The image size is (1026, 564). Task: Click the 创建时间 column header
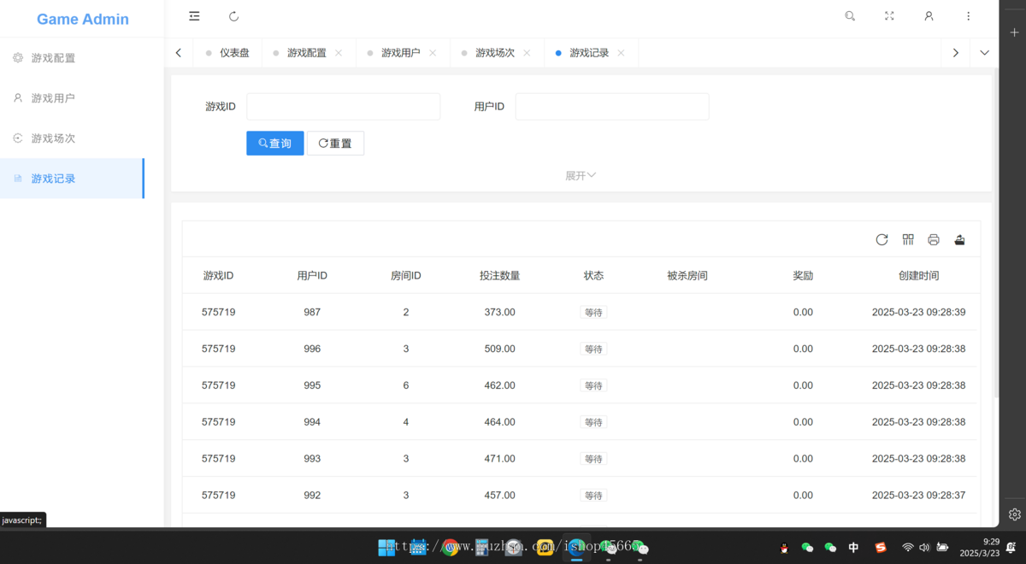coord(919,276)
